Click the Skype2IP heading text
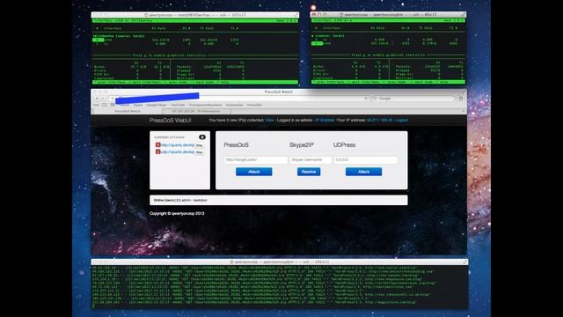The height and width of the screenshot is (317, 563). tap(301, 144)
